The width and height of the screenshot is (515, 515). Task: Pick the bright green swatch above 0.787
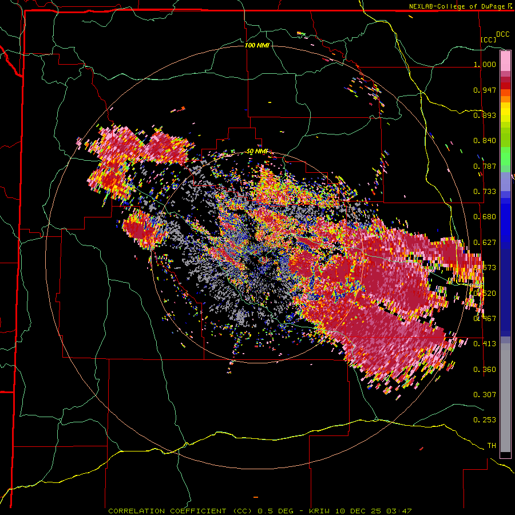click(505, 156)
